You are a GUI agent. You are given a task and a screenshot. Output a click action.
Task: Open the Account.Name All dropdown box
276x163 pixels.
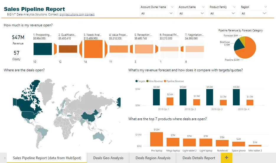(x=192, y=13)
